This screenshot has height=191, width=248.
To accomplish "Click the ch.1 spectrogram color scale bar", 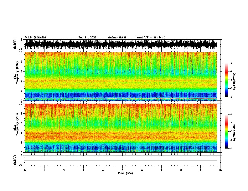I will (227, 80).
